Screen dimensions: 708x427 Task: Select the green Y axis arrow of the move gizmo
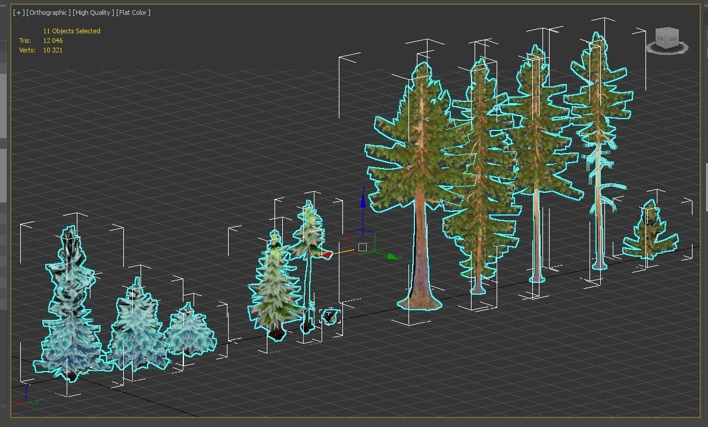pyautogui.click(x=393, y=257)
